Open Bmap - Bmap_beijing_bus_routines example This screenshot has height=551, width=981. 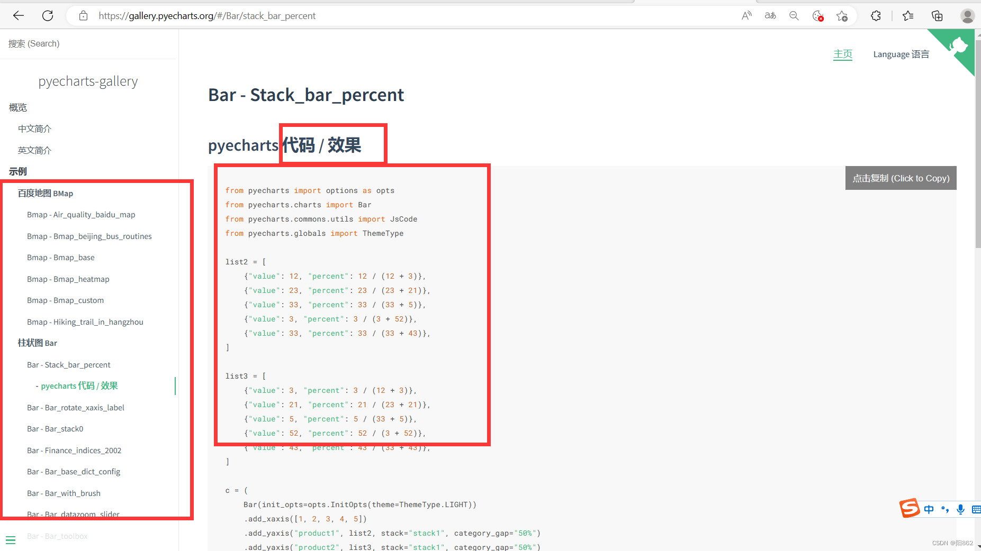[x=89, y=236]
